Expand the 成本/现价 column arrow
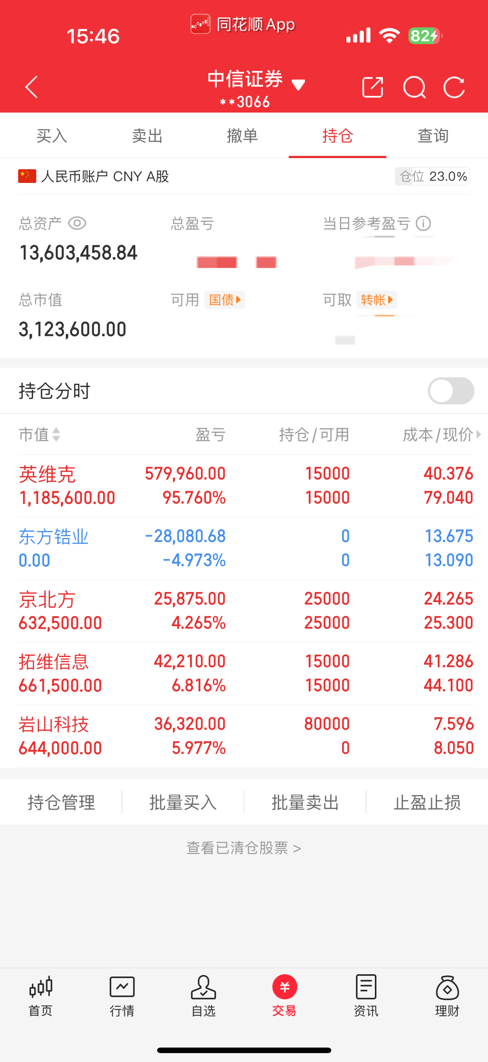The height and width of the screenshot is (1062, 488). click(478, 434)
